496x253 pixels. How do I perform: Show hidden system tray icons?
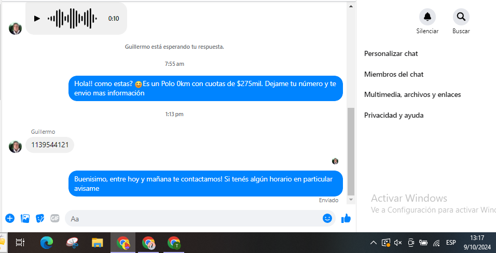(x=373, y=243)
